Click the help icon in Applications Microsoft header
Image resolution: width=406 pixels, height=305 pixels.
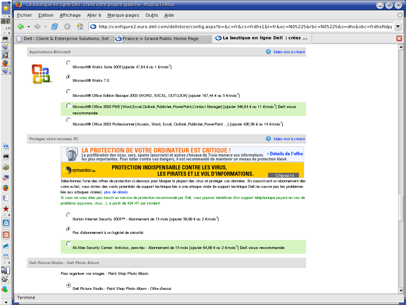coord(268,52)
